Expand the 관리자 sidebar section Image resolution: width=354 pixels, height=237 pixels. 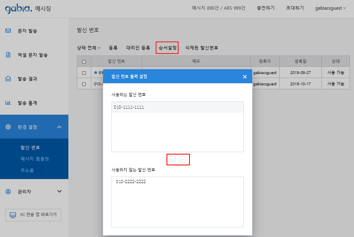pos(60,192)
